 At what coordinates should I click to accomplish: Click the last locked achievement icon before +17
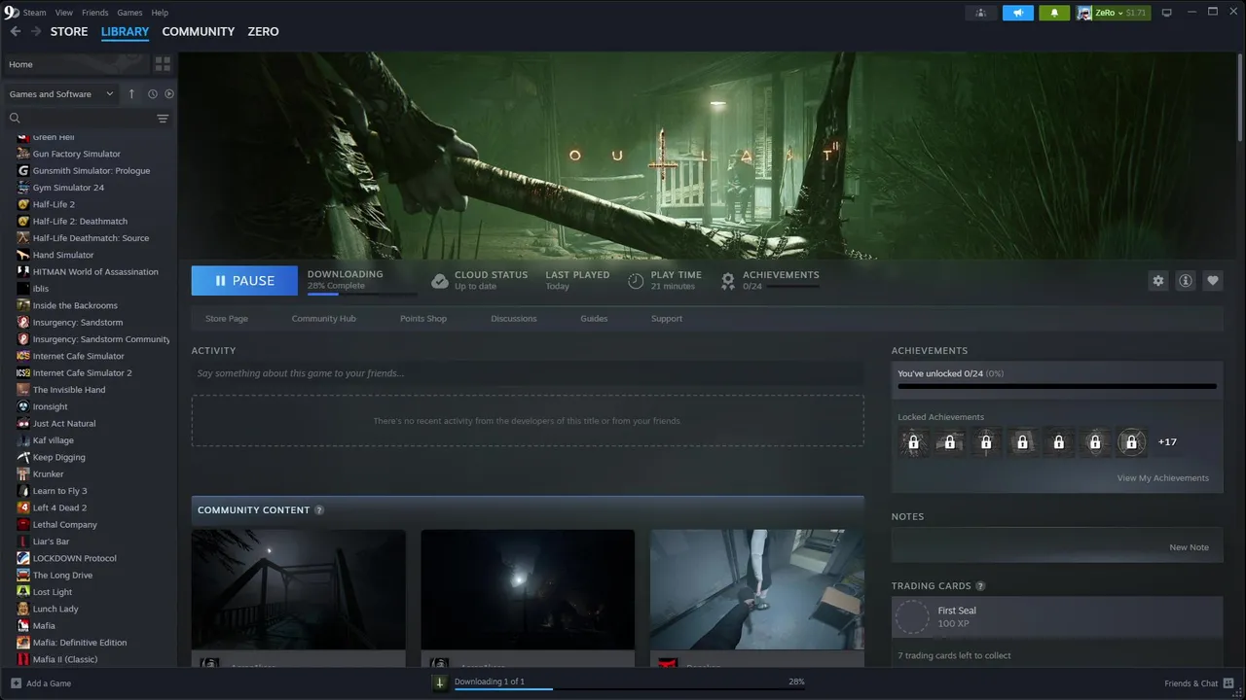coord(1131,442)
